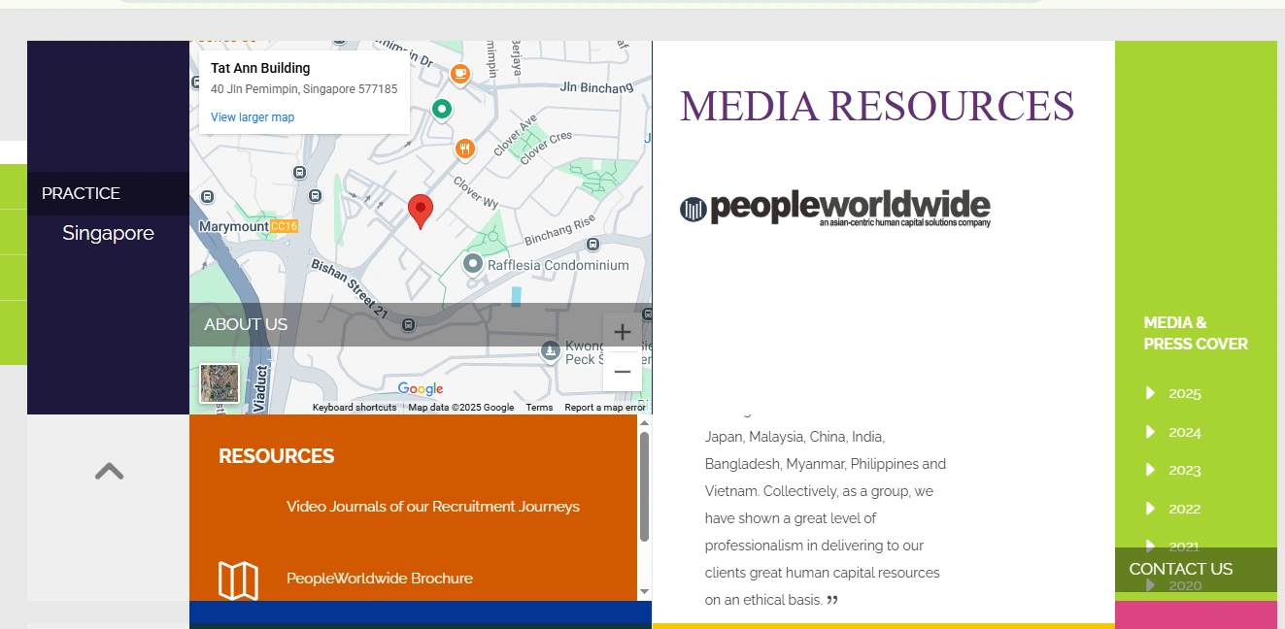Click the orange restaurant marker on map

(466, 149)
